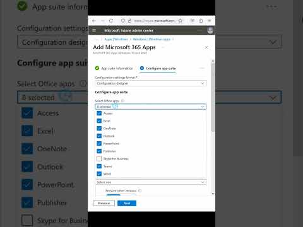Click the browser address bar URL
The width and height of the screenshot is (303, 227).
[x=154, y=21]
